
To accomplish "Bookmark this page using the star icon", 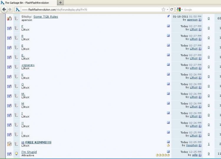I will click(163, 9).
